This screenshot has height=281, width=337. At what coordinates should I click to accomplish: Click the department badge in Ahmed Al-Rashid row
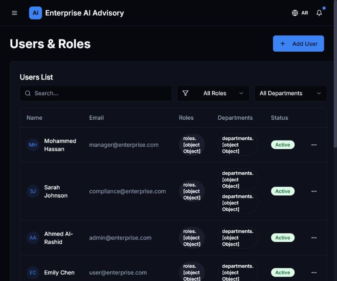point(238,238)
